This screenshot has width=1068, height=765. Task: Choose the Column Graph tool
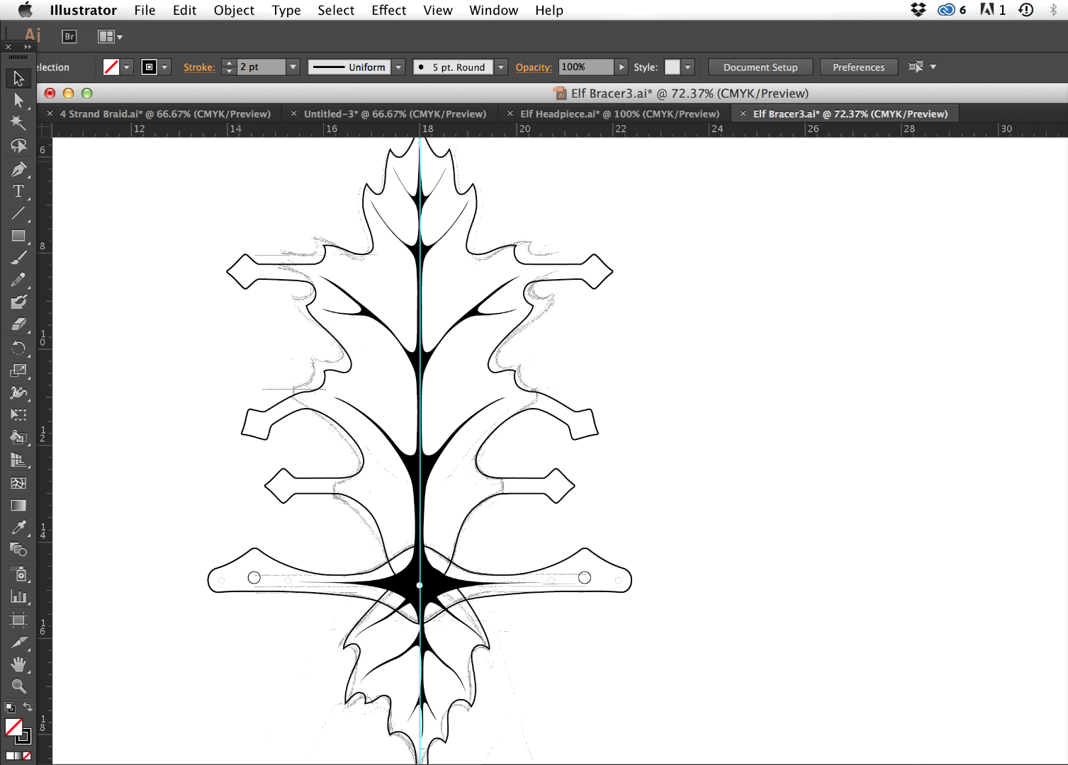click(18, 596)
